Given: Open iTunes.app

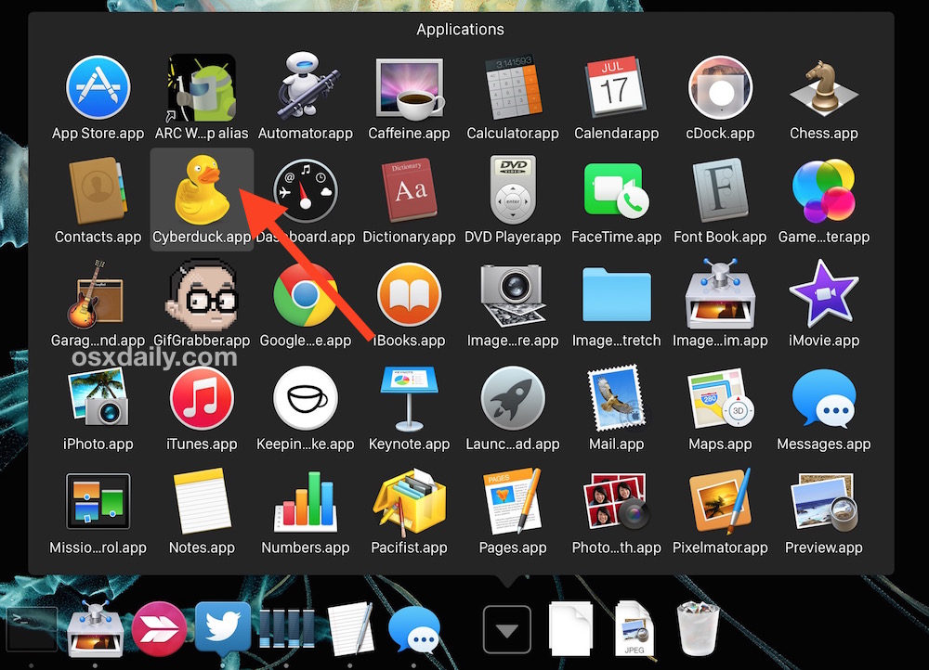Looking at the screenshot, I should (202, 399).
